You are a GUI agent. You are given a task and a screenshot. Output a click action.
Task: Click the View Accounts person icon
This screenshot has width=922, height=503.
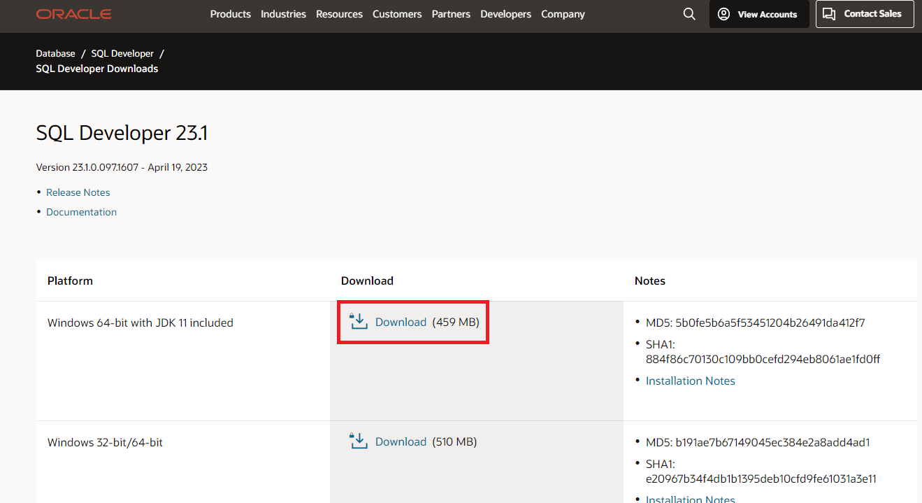[723, 14]
